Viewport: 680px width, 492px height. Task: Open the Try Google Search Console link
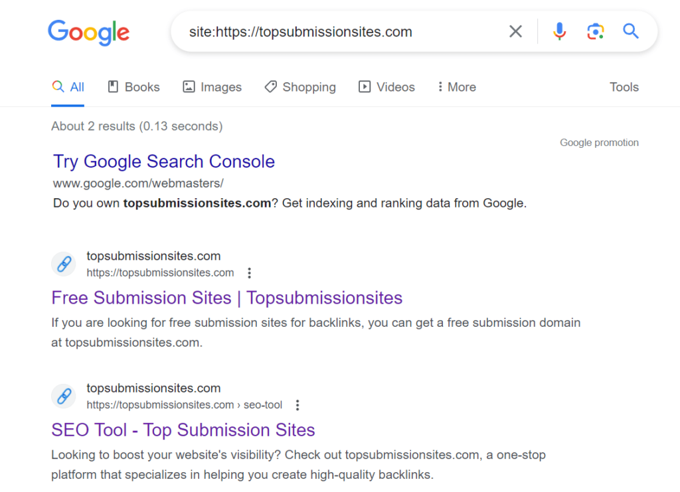pyautogui.click(x=164, y=161)
